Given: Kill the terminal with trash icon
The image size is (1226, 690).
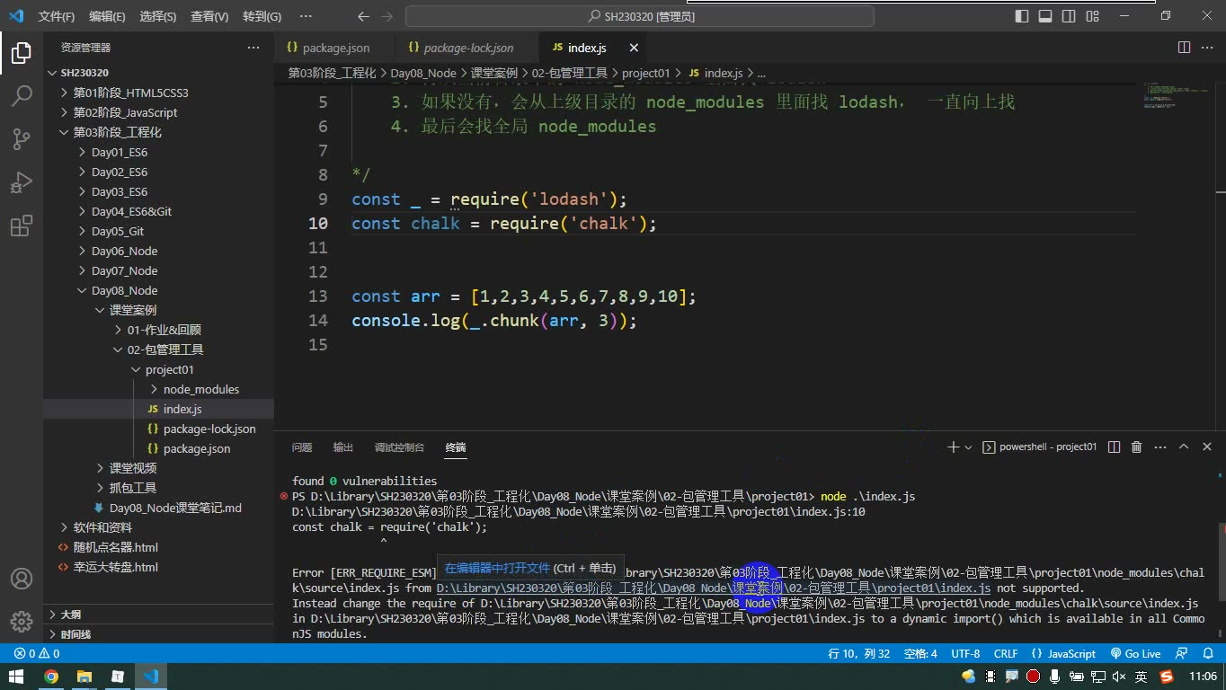Looking at the screenshot, I should (1136, 447).
